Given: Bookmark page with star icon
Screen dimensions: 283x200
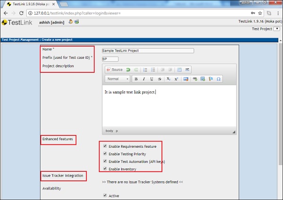Looking at the screenshot, I should [260, 13].
